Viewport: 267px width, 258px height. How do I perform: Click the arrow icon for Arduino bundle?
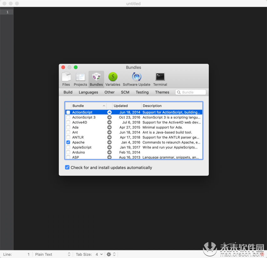coord(109,152)
